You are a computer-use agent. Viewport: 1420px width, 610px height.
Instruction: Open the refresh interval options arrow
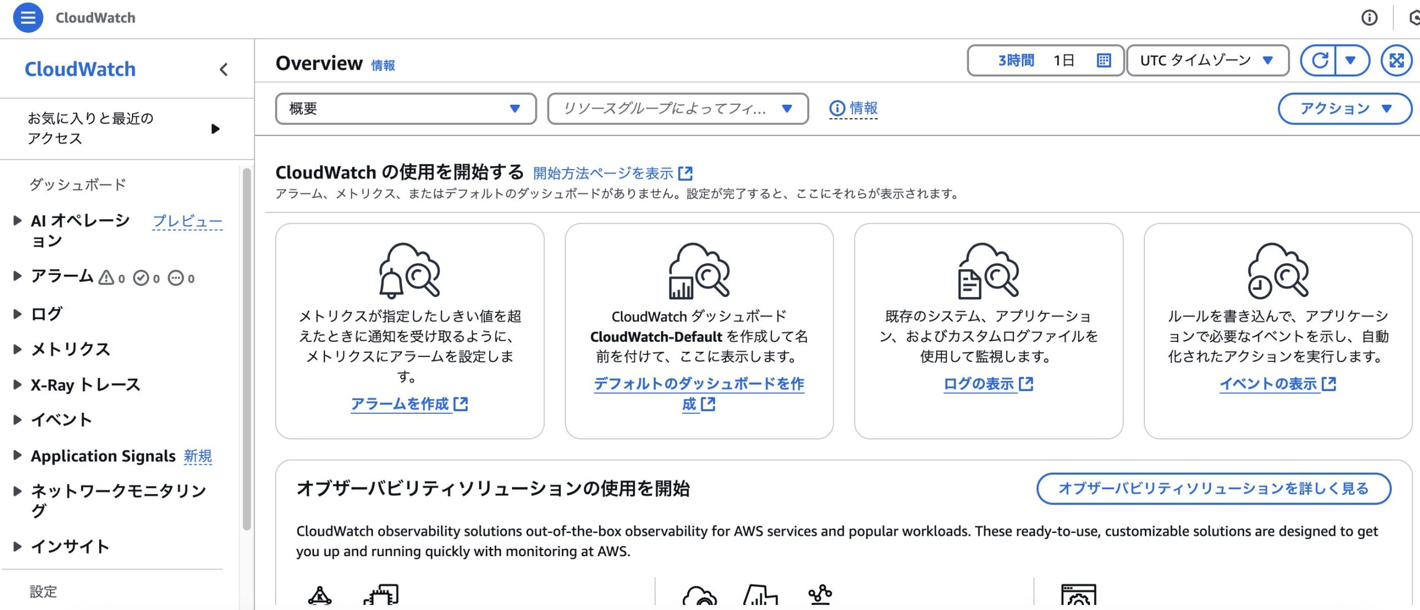1351,60
